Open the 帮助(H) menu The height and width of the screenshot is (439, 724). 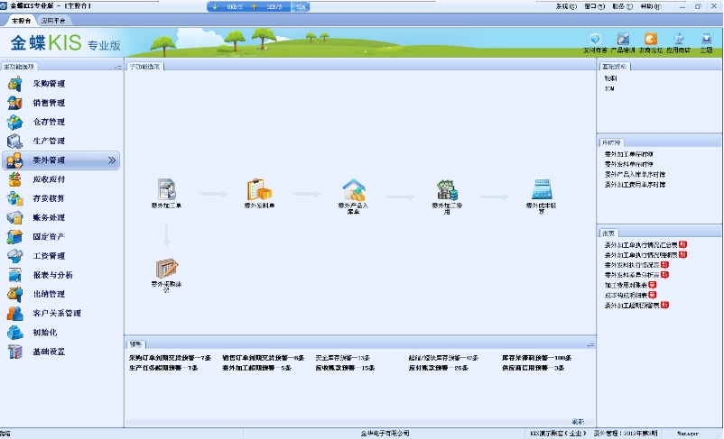click(x=651, y=6)
